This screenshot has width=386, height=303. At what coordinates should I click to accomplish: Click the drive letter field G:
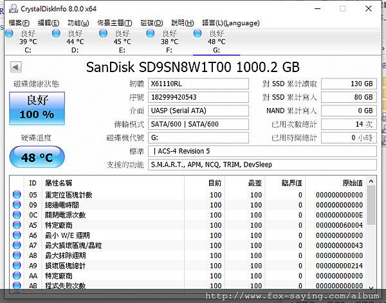(198, 138)
